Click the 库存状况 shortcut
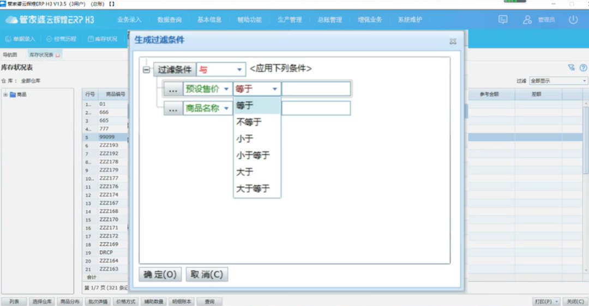Screen dimensions: 589x306 [102, 39]
